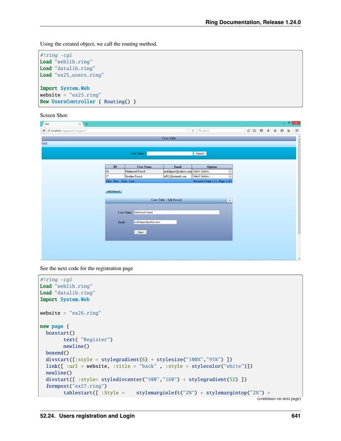Click the Pocket shield icon in toolbar
341x441 pixels.
point(261,130)
